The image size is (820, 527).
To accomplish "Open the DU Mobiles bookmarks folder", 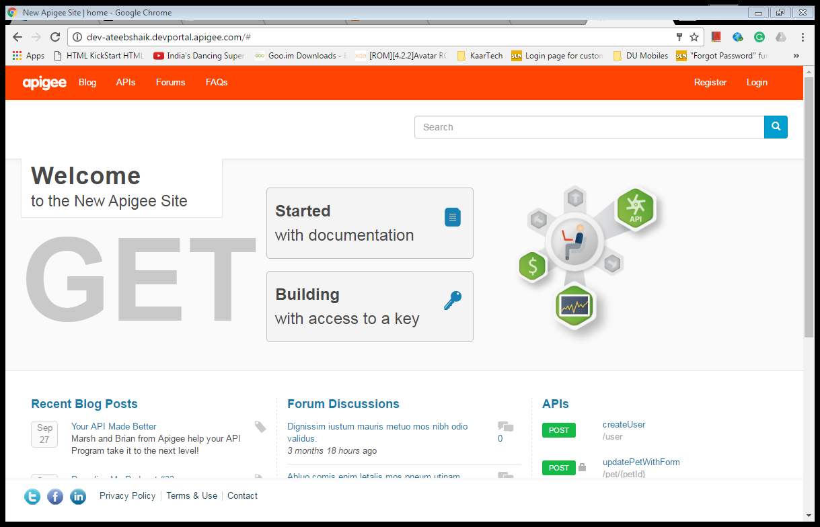I will click(640, 56).
